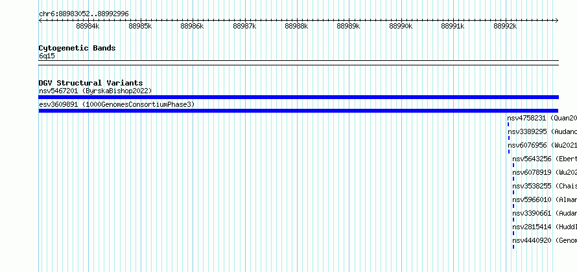Click the small blue marker under nsv6078919
This screenshot has height=272, width=577.
[x=513, y=179]
